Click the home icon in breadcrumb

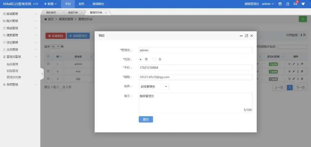(45, 19)
